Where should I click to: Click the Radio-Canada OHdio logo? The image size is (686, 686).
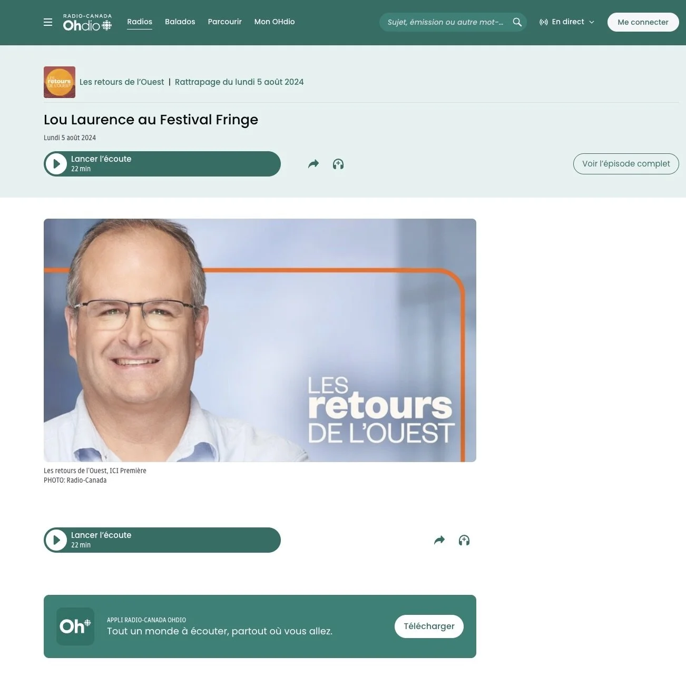pyautogui.click(x=87, y=22)
